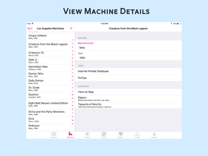Open the Events calendar icon

click(x=104, y=134)
